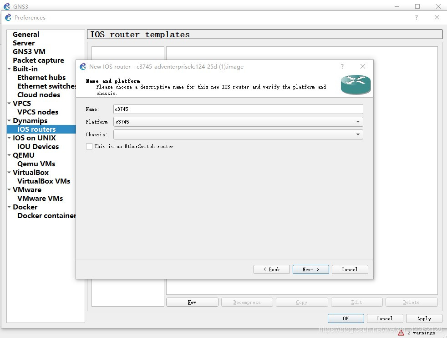Click the New IOS router dialog icon
Viewport: 447px width, 338px height.
83,67
